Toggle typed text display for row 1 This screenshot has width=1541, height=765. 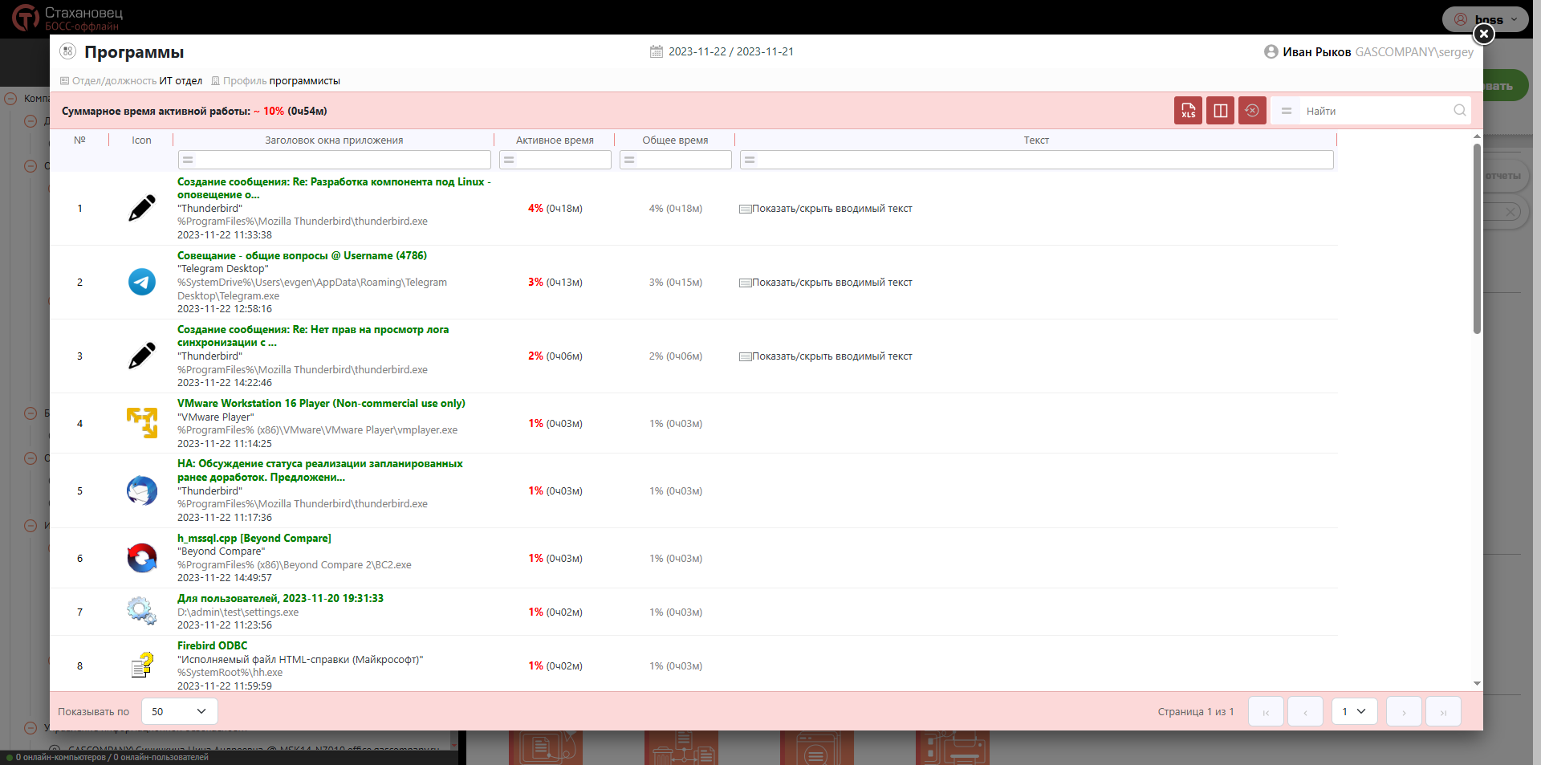pyautogui.click(x=826, y=209)
